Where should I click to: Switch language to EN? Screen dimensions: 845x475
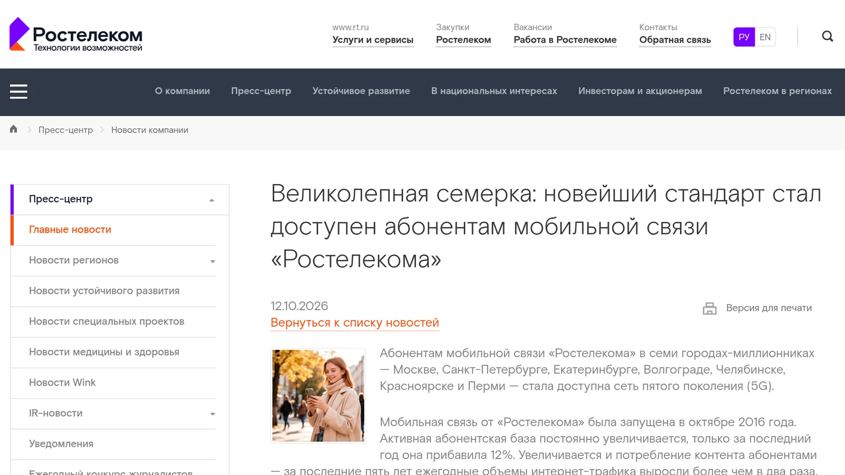[x=765, y=37]
